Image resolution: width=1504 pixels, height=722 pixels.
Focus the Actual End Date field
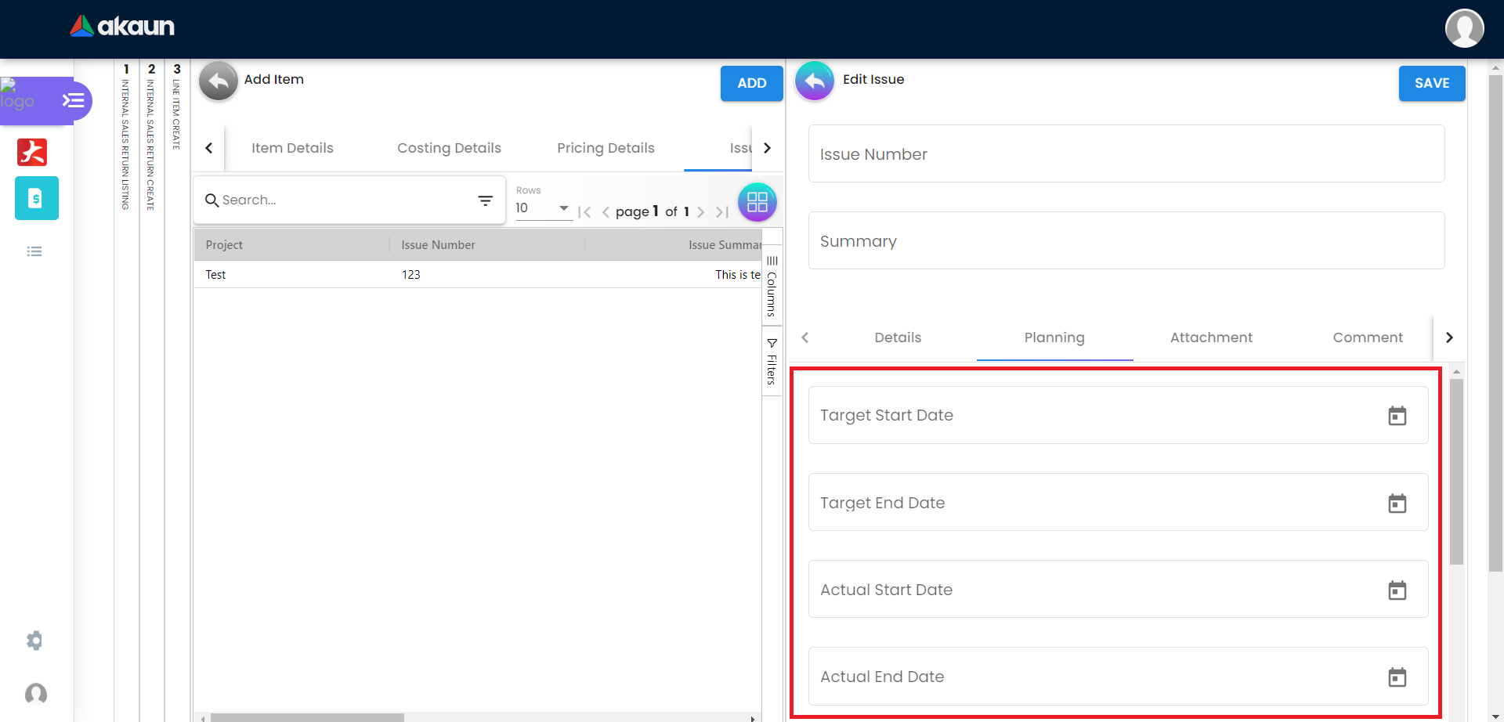click(1118, 676)
